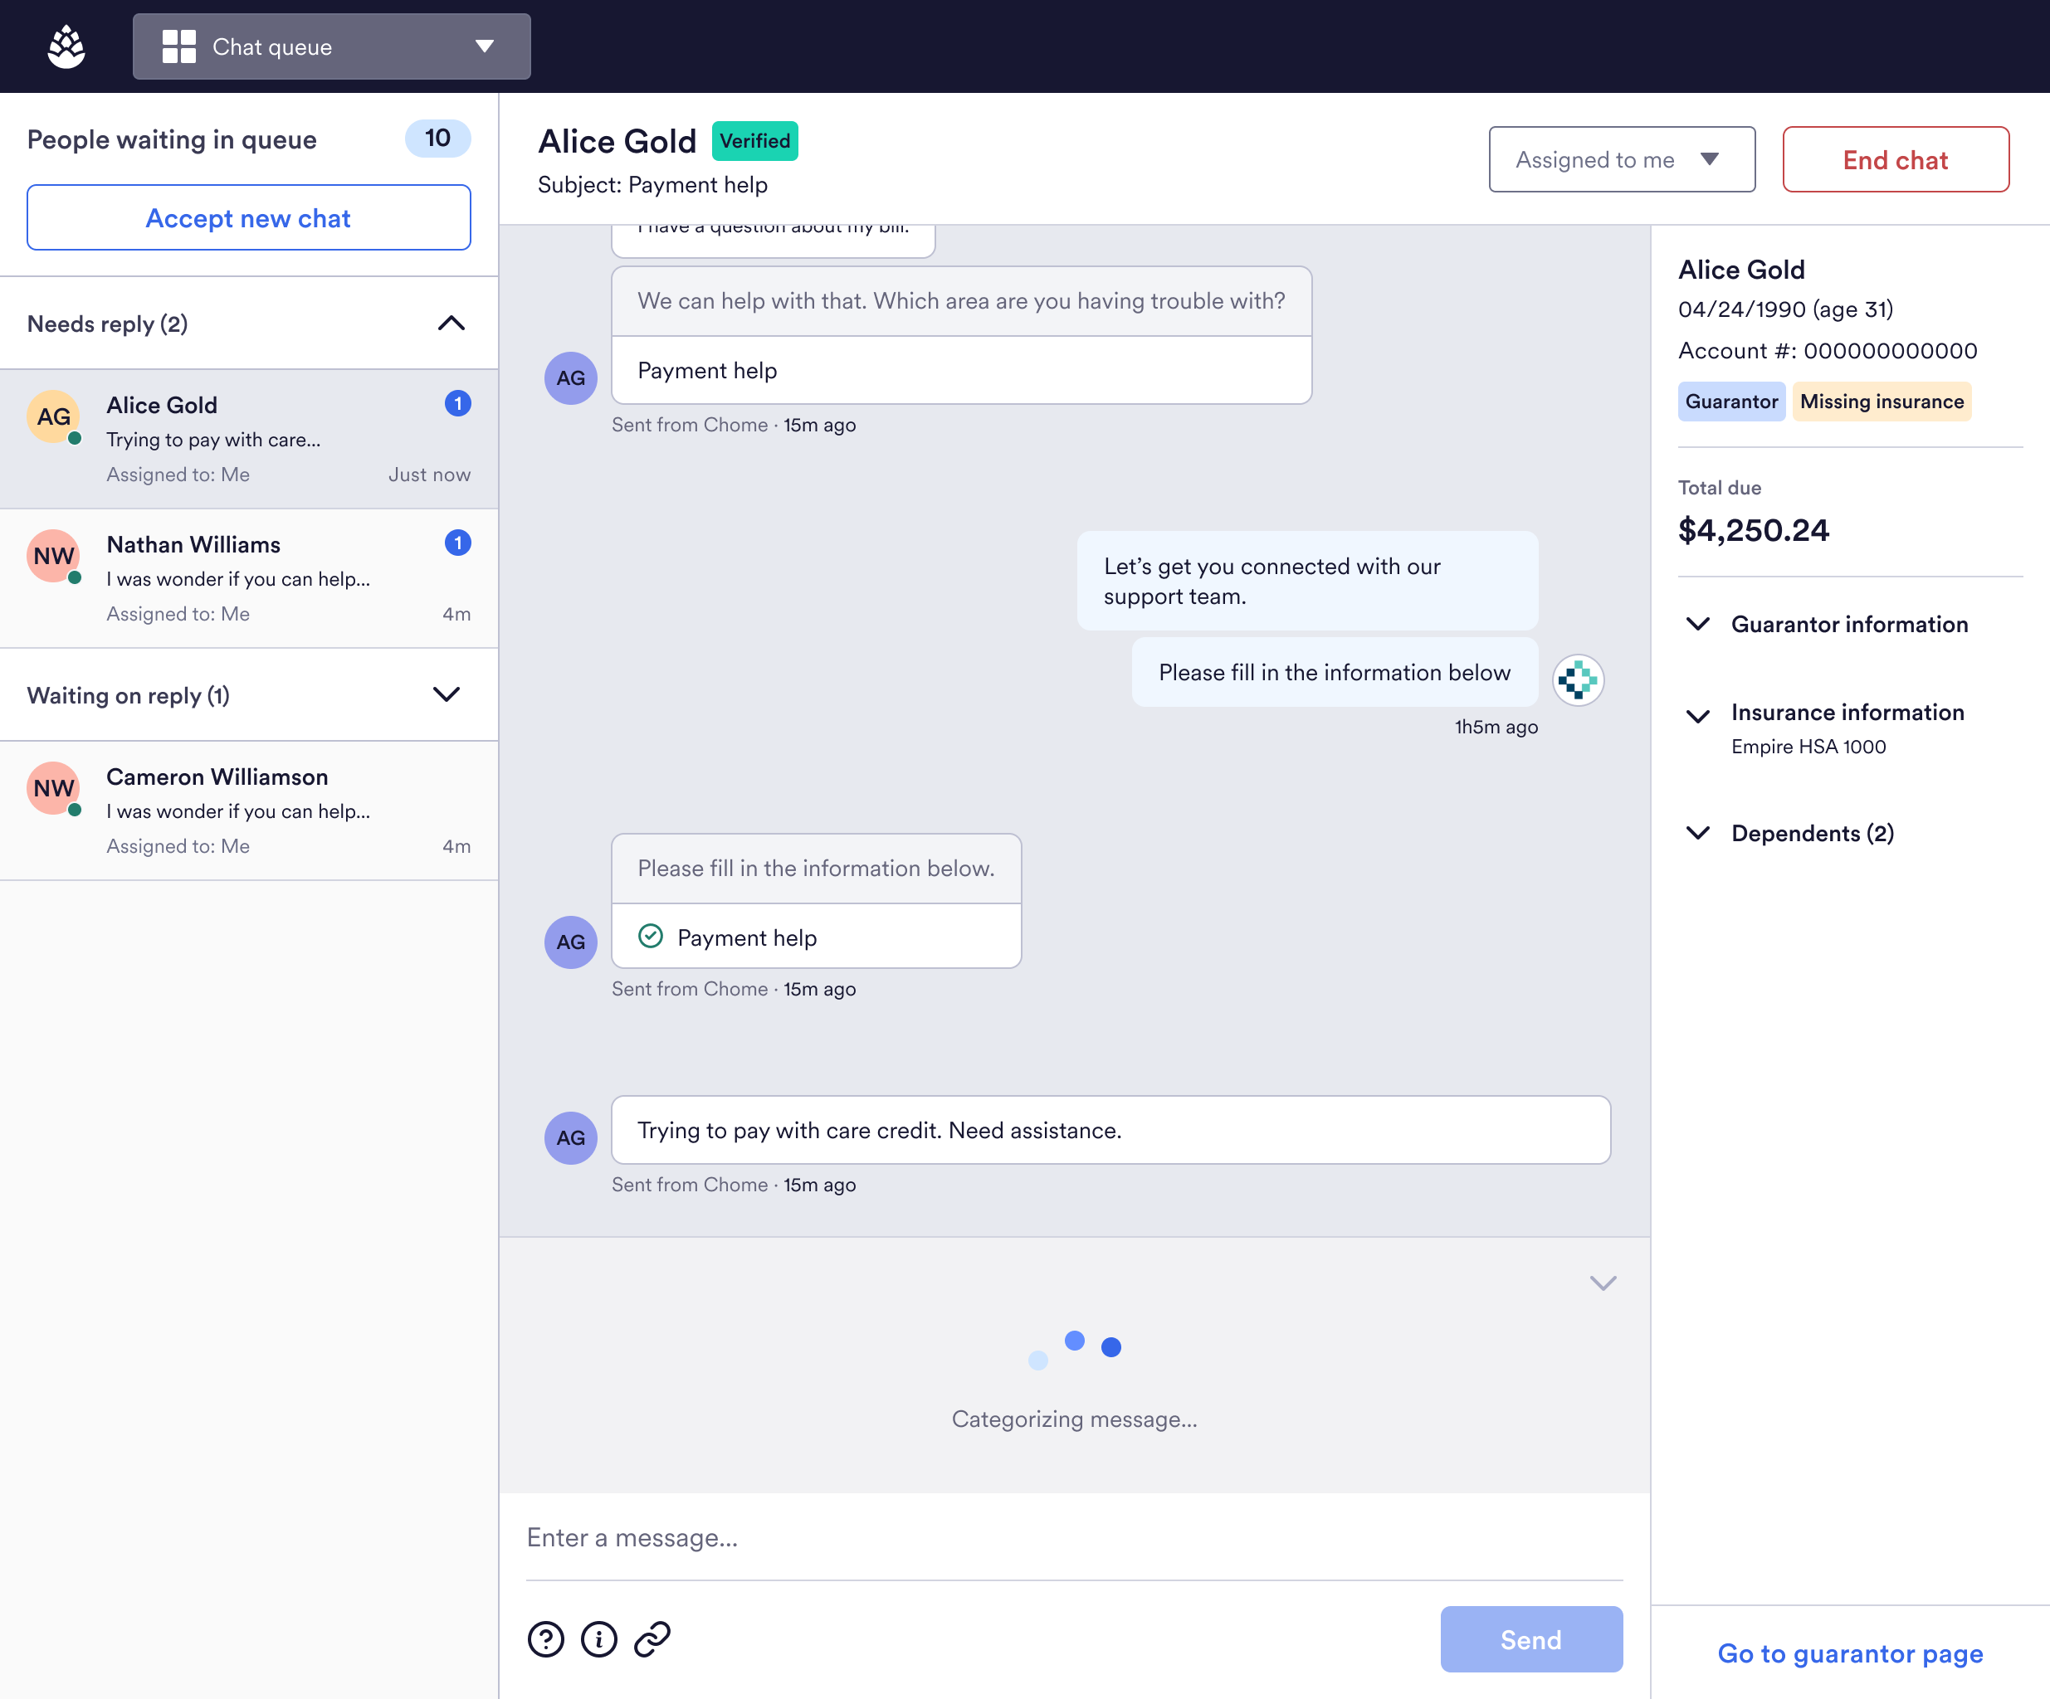Click the Accept new chat button
2050x1699 pixels.
(249, 218)
